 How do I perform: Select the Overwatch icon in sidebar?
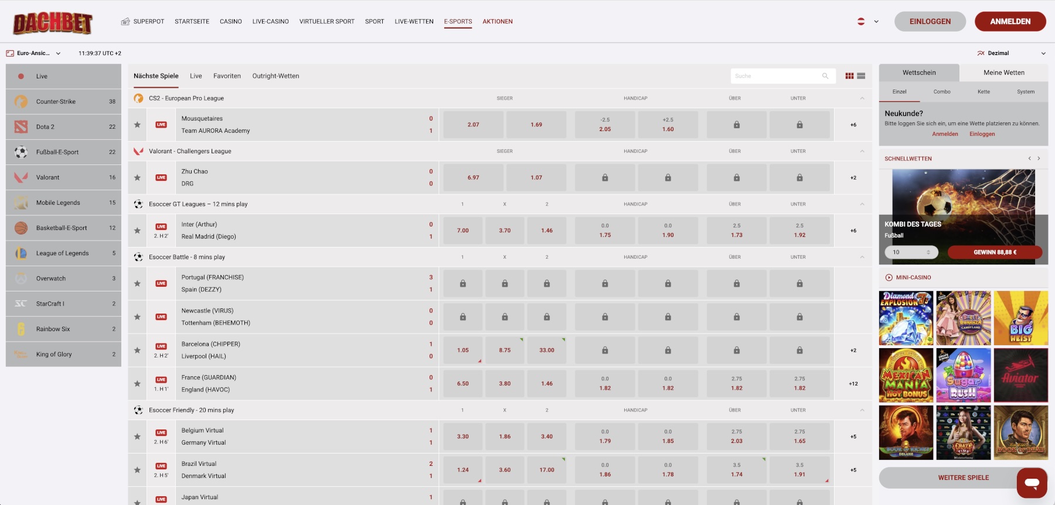pyautogui.click(x=21, y=279)
